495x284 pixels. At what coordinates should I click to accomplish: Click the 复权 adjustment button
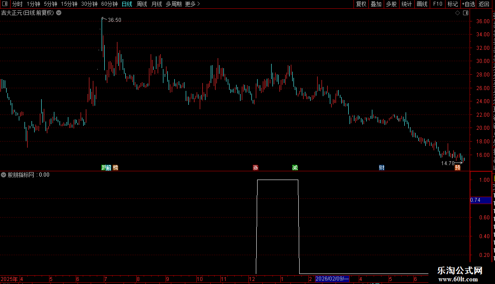tap(361, 4)
